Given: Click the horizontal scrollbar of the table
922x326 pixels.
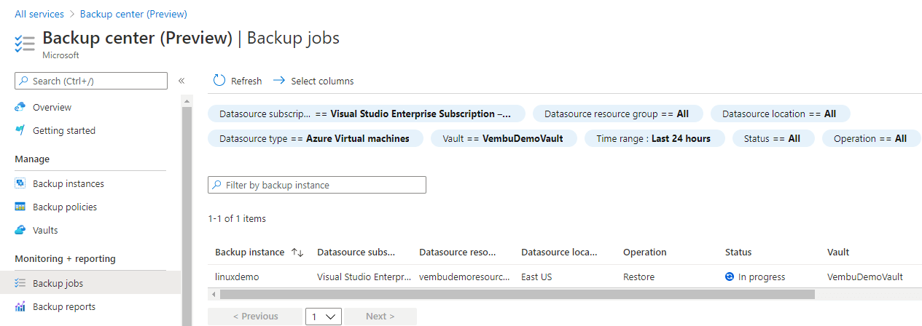Looking at the screenshot, I should (x=517, y=294).
